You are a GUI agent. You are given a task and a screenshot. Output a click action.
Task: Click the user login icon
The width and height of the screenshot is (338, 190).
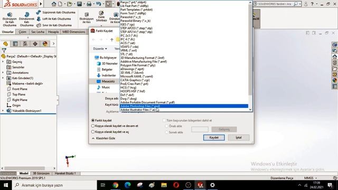[306, 4]
